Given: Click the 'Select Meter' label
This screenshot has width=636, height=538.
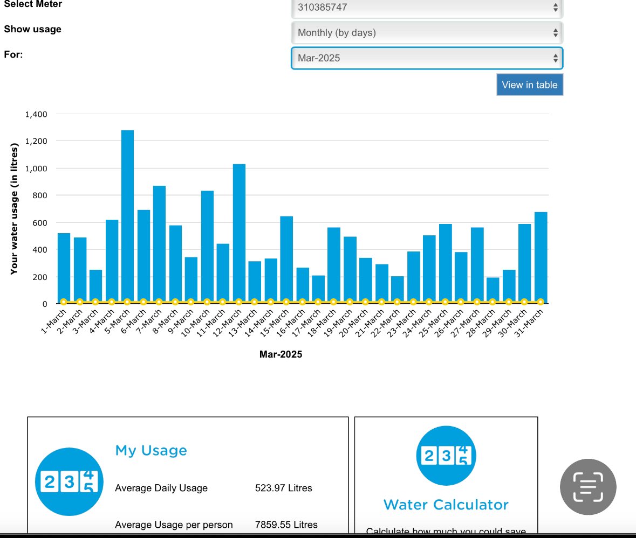Looking at the screenshot, I should coord(33,4).
